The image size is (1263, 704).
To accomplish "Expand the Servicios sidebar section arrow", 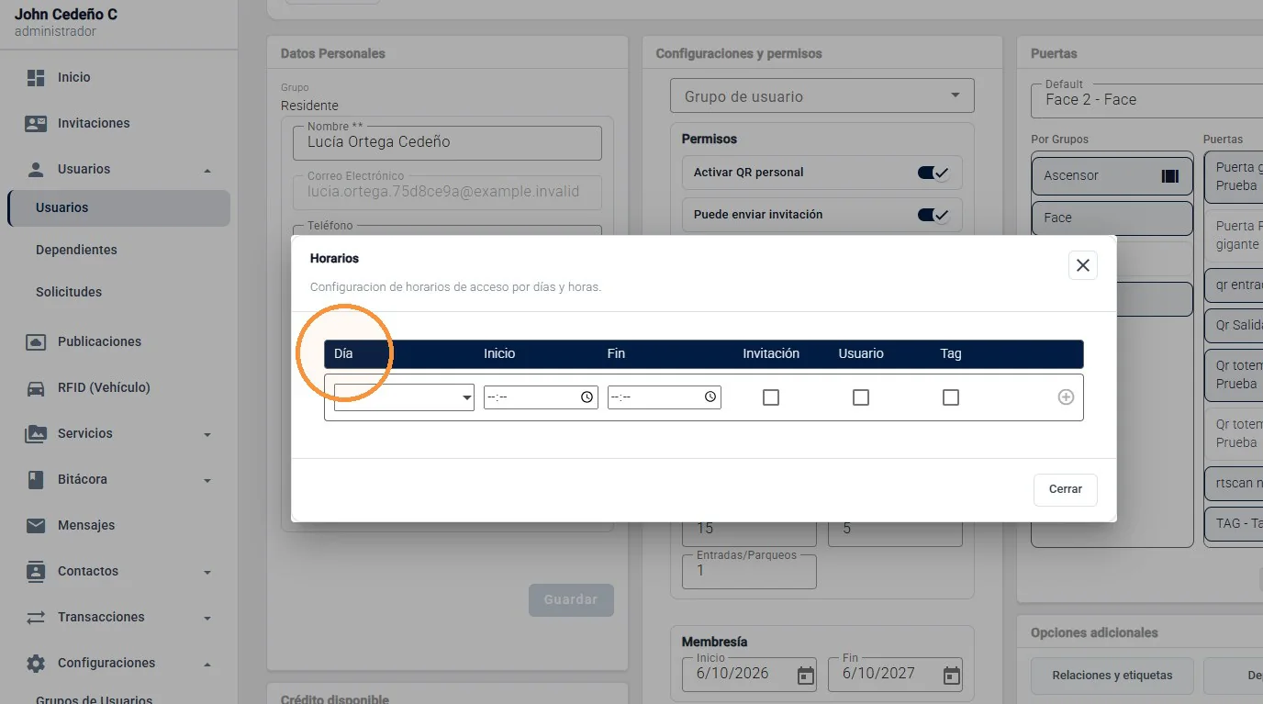I will tap(207, 434).
